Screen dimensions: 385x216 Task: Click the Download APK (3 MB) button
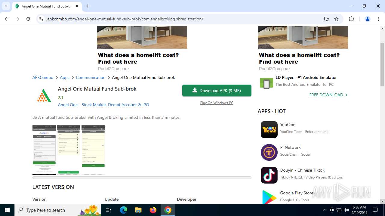tap(217, 91)
